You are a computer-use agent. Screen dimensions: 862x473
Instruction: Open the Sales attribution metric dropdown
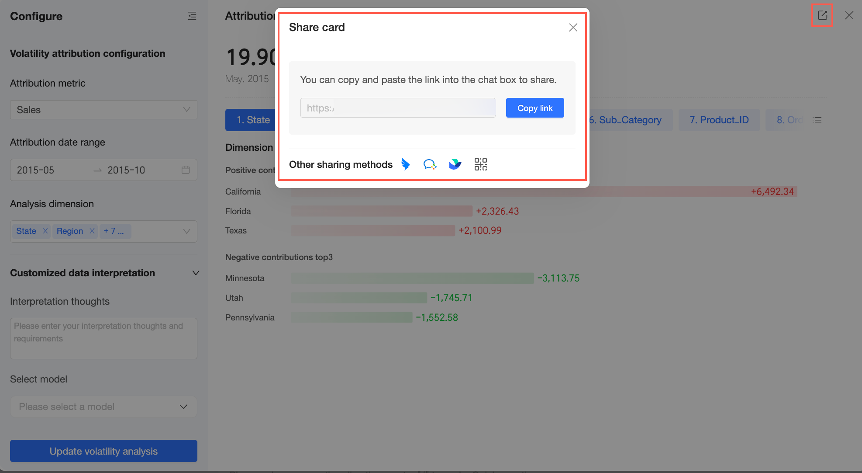click(x=103, y=110)
